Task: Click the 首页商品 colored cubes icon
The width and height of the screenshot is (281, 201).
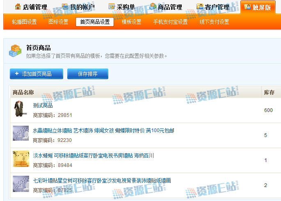Action: pos(15,51)
